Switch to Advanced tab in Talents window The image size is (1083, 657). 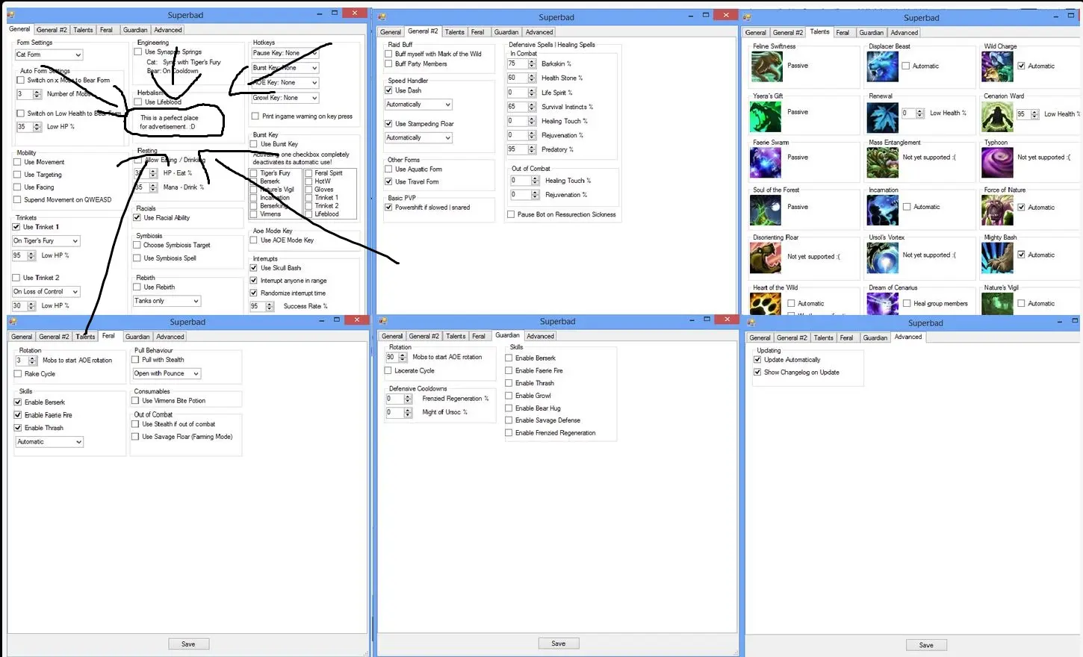pos(904,33)
